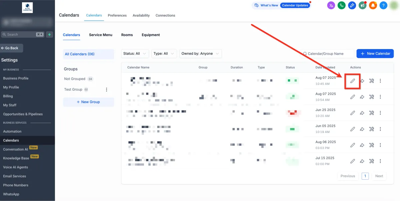Image resolution: width=400 pixels, height=201 pixels.
Task: Open three-dot menu for Aug 07 10:54 AM row
Action: [380, 97]
